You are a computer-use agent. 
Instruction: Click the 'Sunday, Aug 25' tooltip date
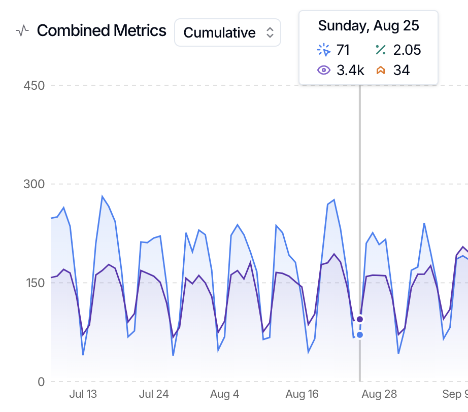click(369, 26)
